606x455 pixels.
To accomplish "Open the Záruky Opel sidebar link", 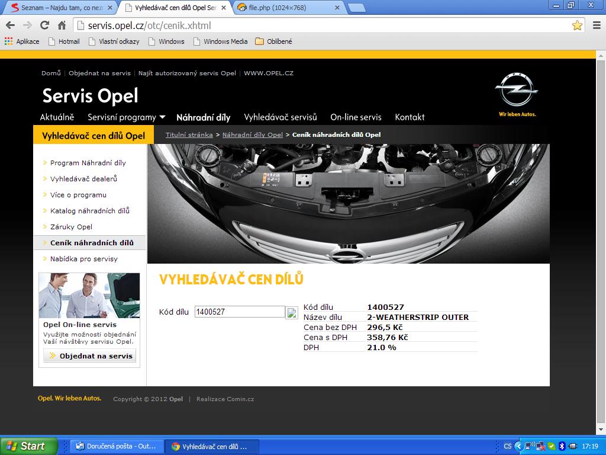I will coord(71,227).
